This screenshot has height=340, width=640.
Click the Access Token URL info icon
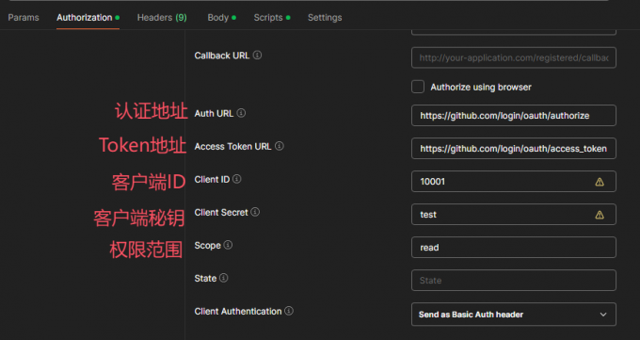pyautogui.click(x=280, y=146)
